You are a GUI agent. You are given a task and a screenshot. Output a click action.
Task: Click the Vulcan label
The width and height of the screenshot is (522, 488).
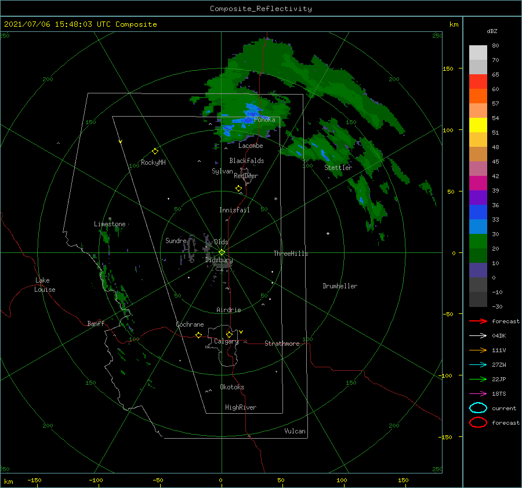[x=295, y=431]
